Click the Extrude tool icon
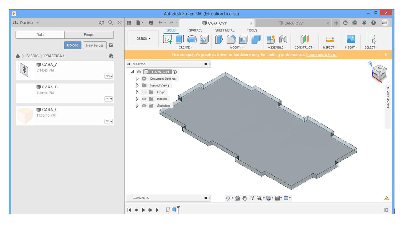This screenshot has width=400, height=225. click(x=180, y=39)
